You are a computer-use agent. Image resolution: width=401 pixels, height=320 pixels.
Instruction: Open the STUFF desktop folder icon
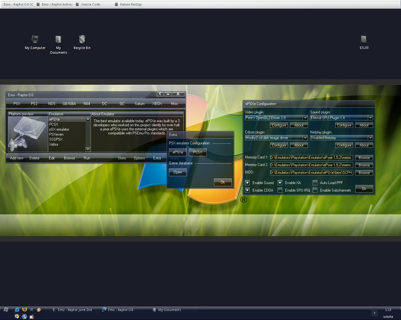tap(364, 42)
